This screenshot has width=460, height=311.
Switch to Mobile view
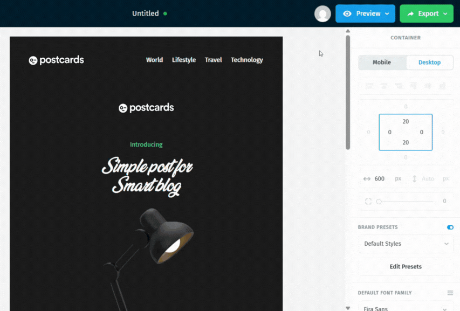382,62
